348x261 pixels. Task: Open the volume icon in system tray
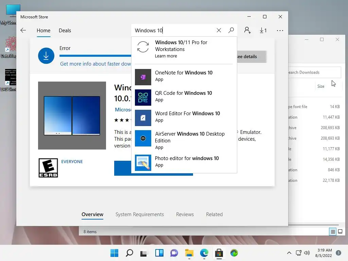coord(307,253)
